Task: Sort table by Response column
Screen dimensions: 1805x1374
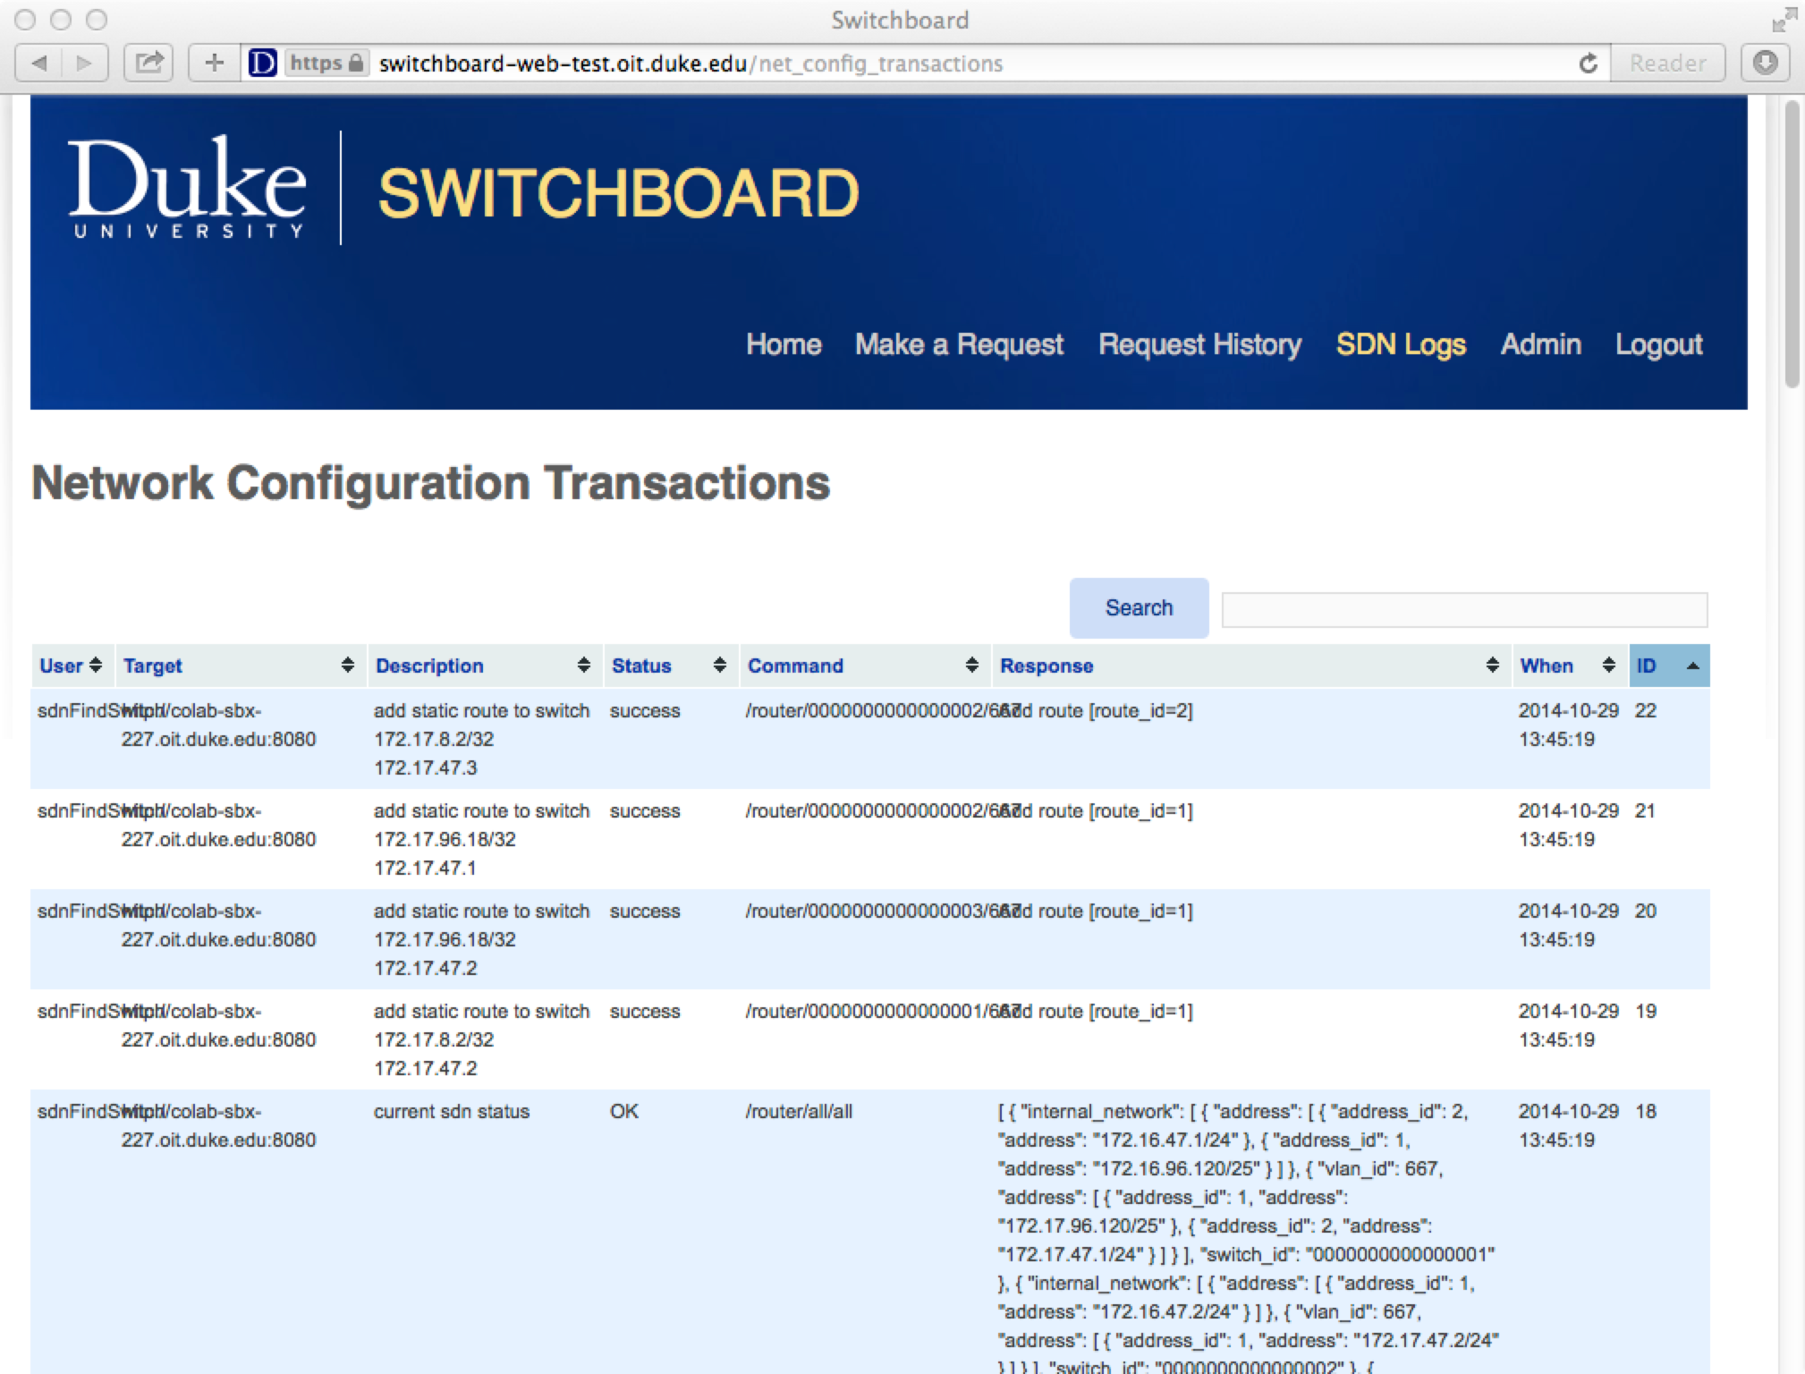Action: [x=1251, y=666]
